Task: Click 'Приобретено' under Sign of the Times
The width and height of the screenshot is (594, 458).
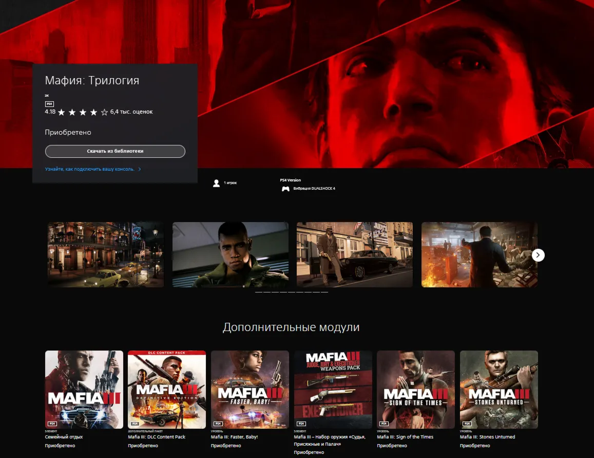Action: pos(392,446)
